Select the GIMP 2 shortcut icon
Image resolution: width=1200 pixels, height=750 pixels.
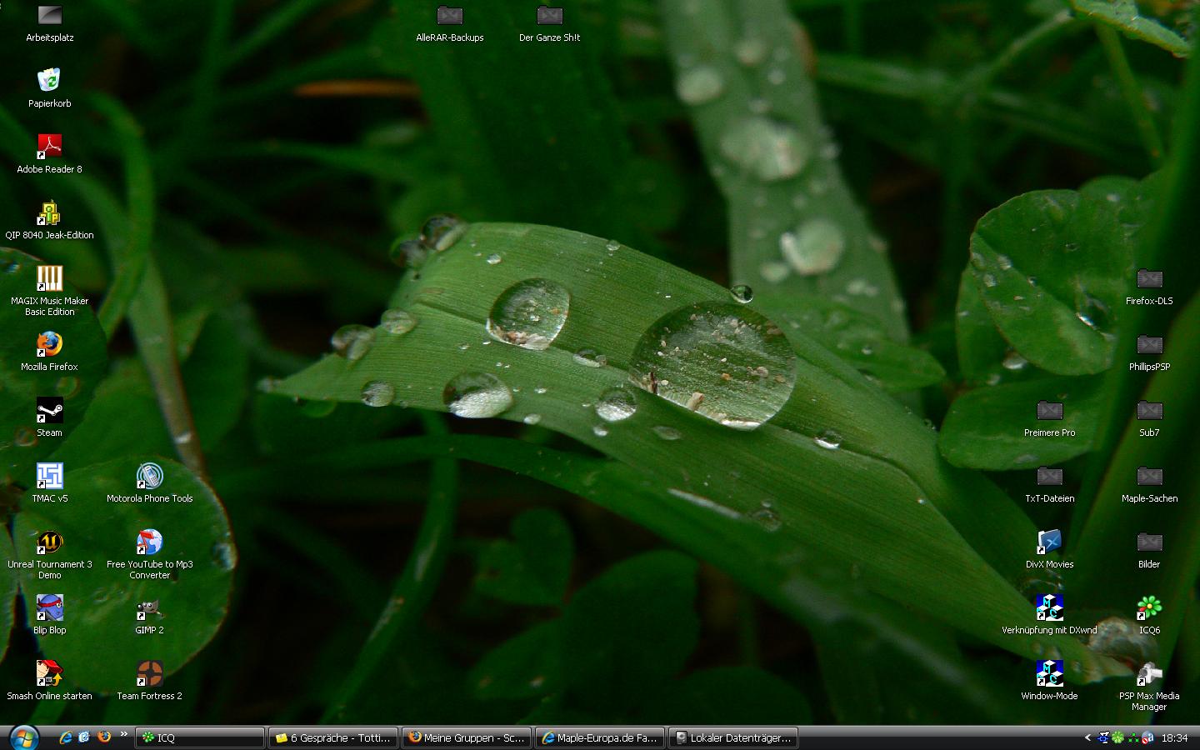click(149, 608)
